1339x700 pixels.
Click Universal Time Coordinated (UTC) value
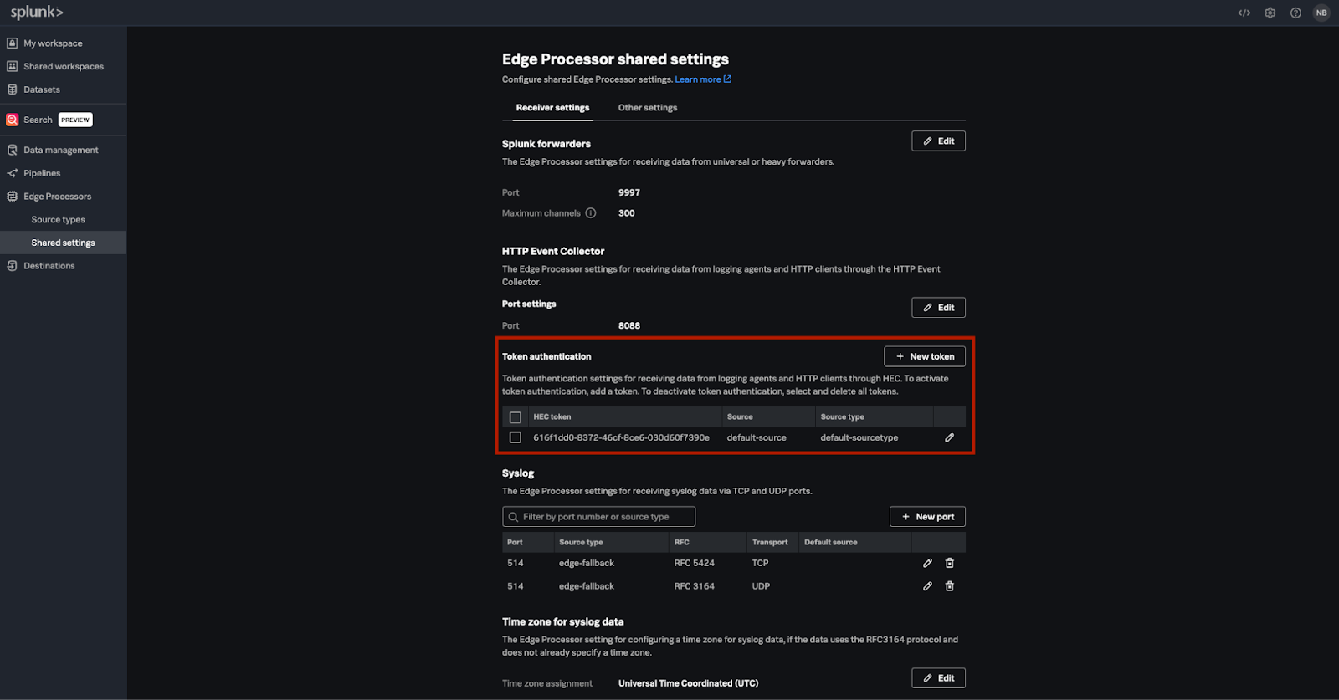point(688,683)
